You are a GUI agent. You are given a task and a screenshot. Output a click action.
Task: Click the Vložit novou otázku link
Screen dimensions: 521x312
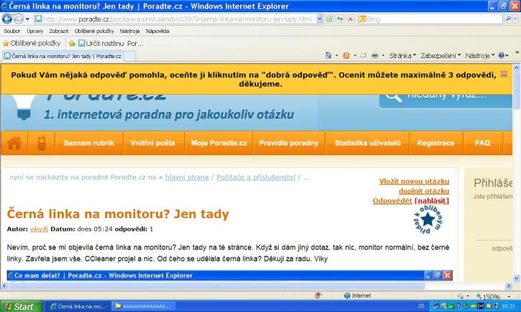pyautogui.click(x=414, y=181)
